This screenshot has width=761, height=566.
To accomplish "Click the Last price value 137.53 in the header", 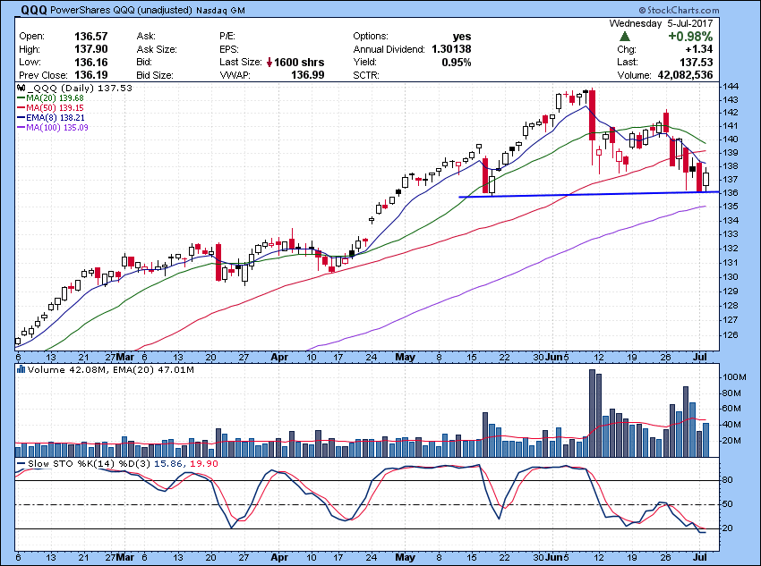I will (x=697, y=62).
